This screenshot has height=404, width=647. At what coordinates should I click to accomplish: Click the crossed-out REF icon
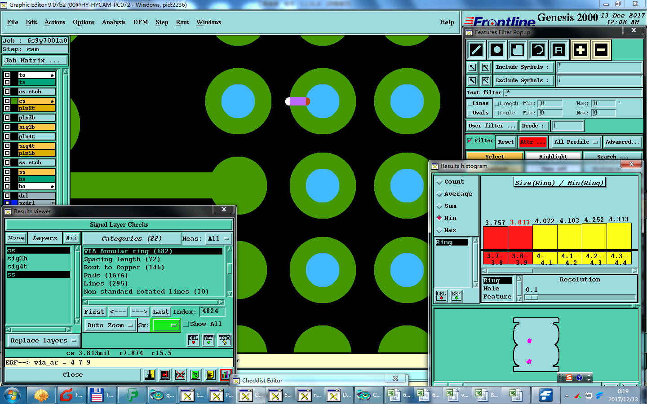point(180,374)
